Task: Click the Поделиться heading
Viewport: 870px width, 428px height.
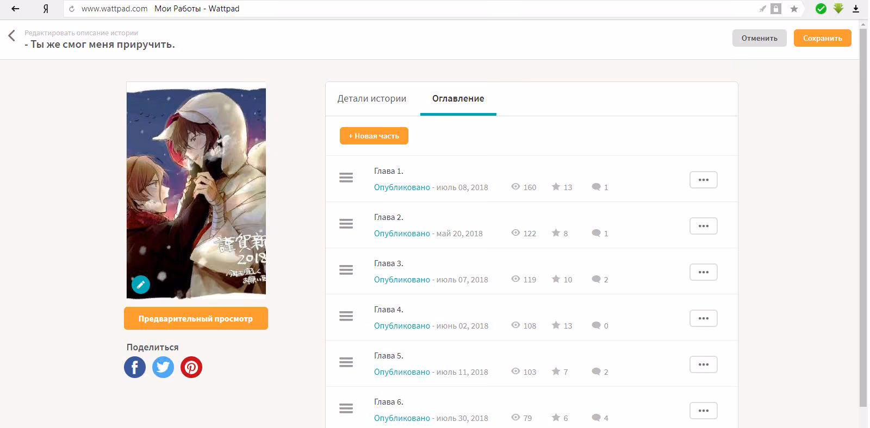Action: coord(152,347)
